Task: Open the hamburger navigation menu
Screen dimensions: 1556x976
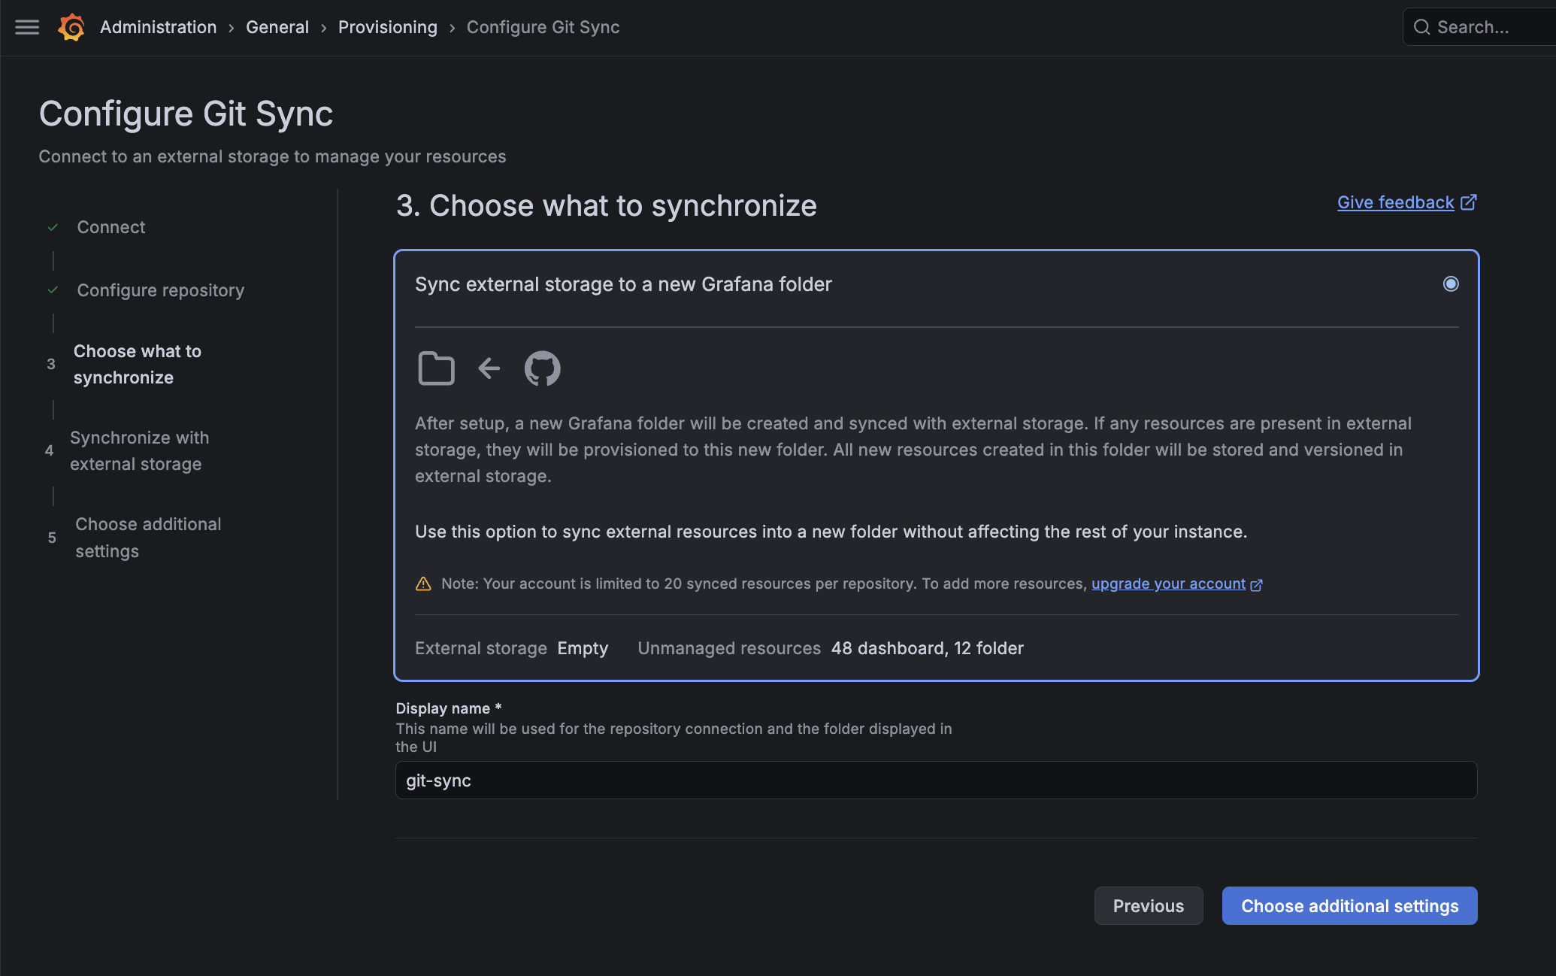Action: 27,27
